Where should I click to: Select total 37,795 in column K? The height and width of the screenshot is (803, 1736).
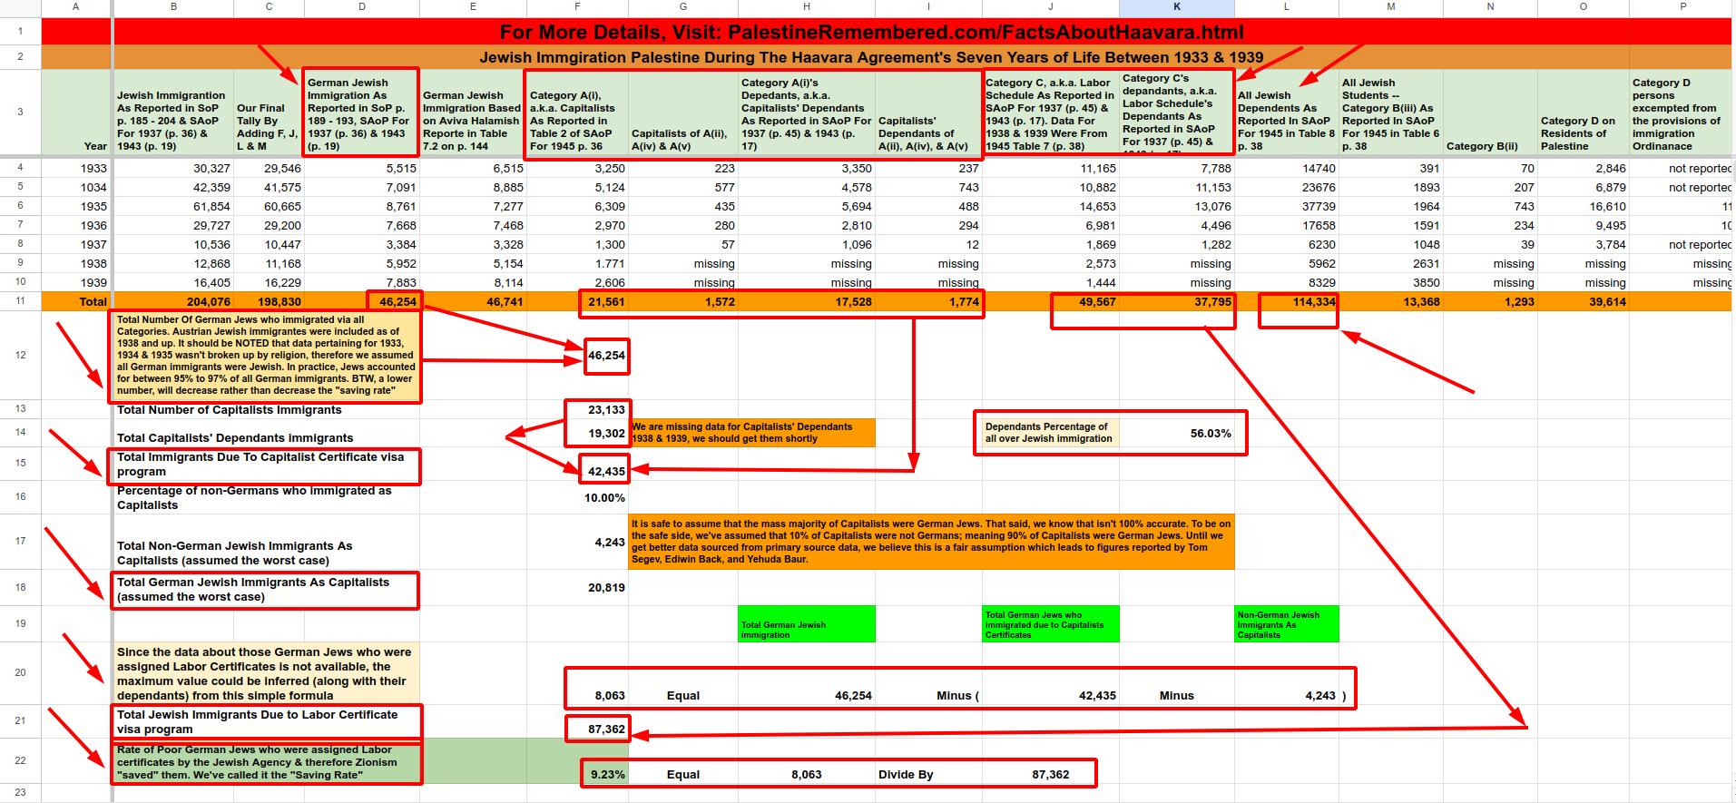(x=1177, y=301)
